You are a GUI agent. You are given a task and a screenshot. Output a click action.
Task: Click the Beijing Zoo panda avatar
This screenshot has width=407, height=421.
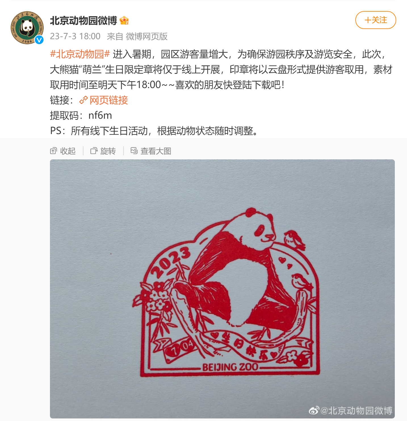point(27,28)
